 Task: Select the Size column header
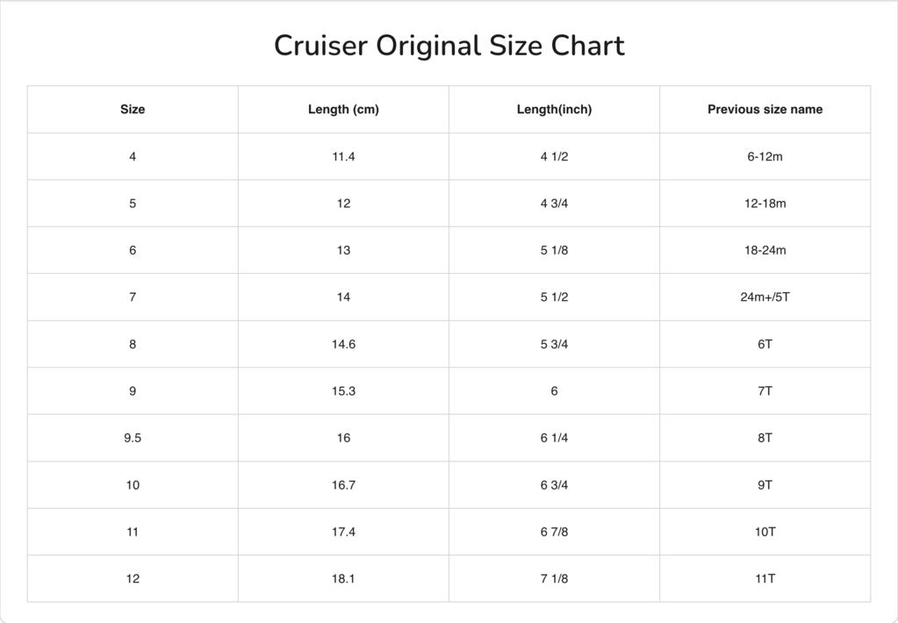pos(133,110)
